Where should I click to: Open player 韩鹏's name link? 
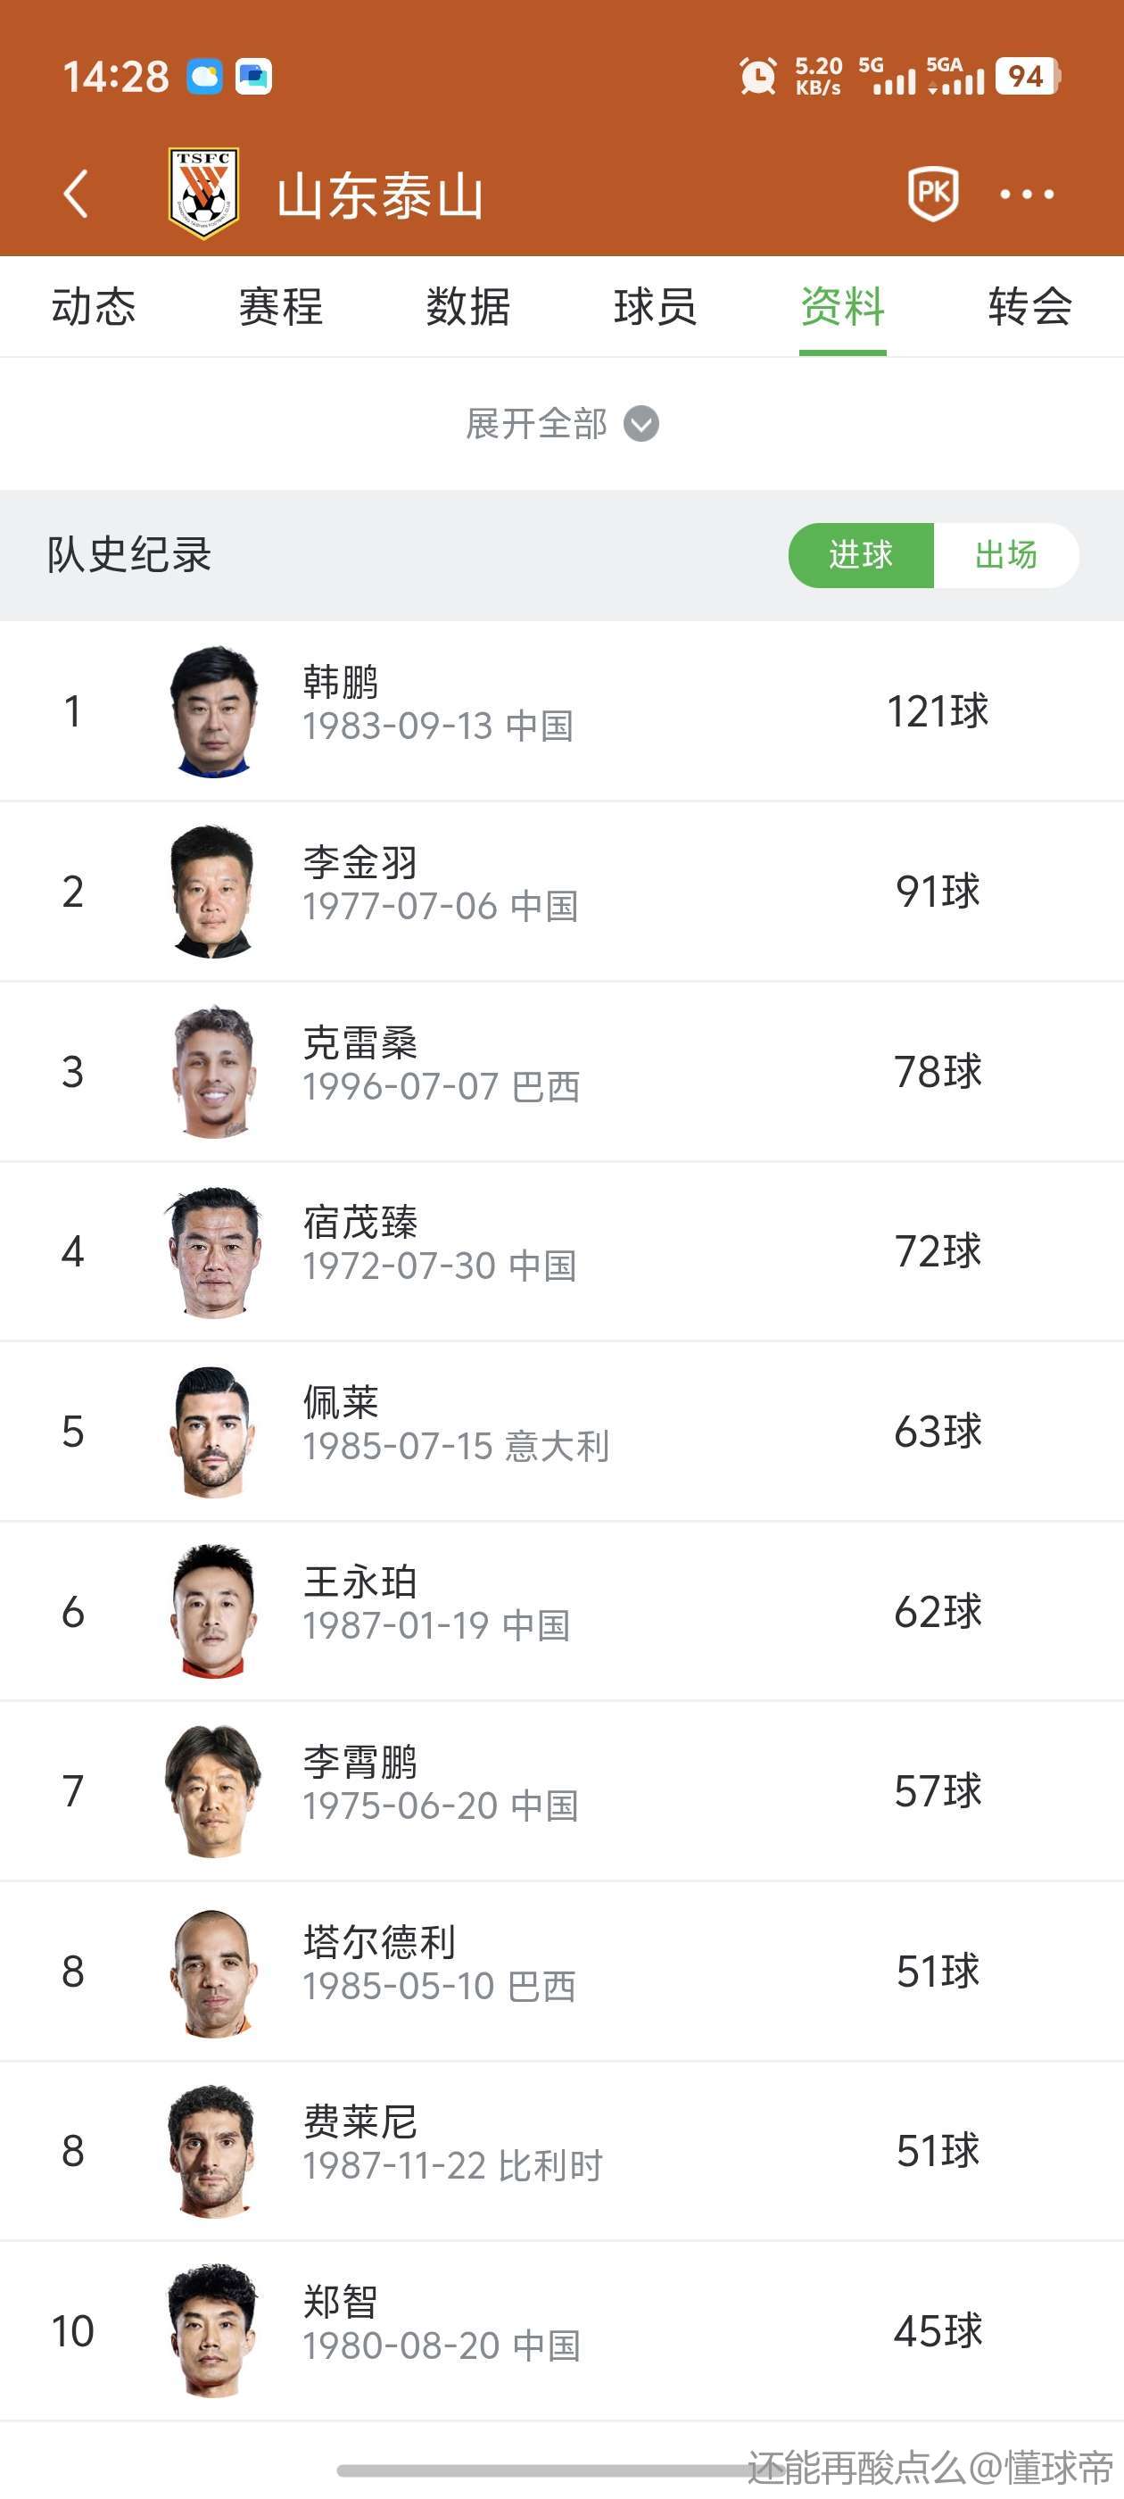(341, 682)
